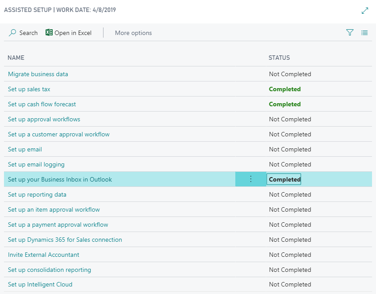
Task: Click Invite External Accountant
Action: (x=43, y=255)
